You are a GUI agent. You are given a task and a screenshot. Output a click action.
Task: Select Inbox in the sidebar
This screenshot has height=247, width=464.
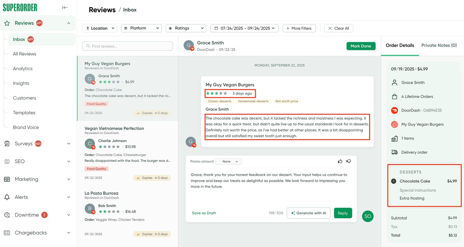[41, 39]
